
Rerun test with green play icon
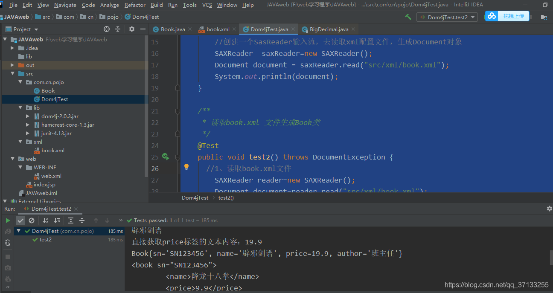point(8,220)
